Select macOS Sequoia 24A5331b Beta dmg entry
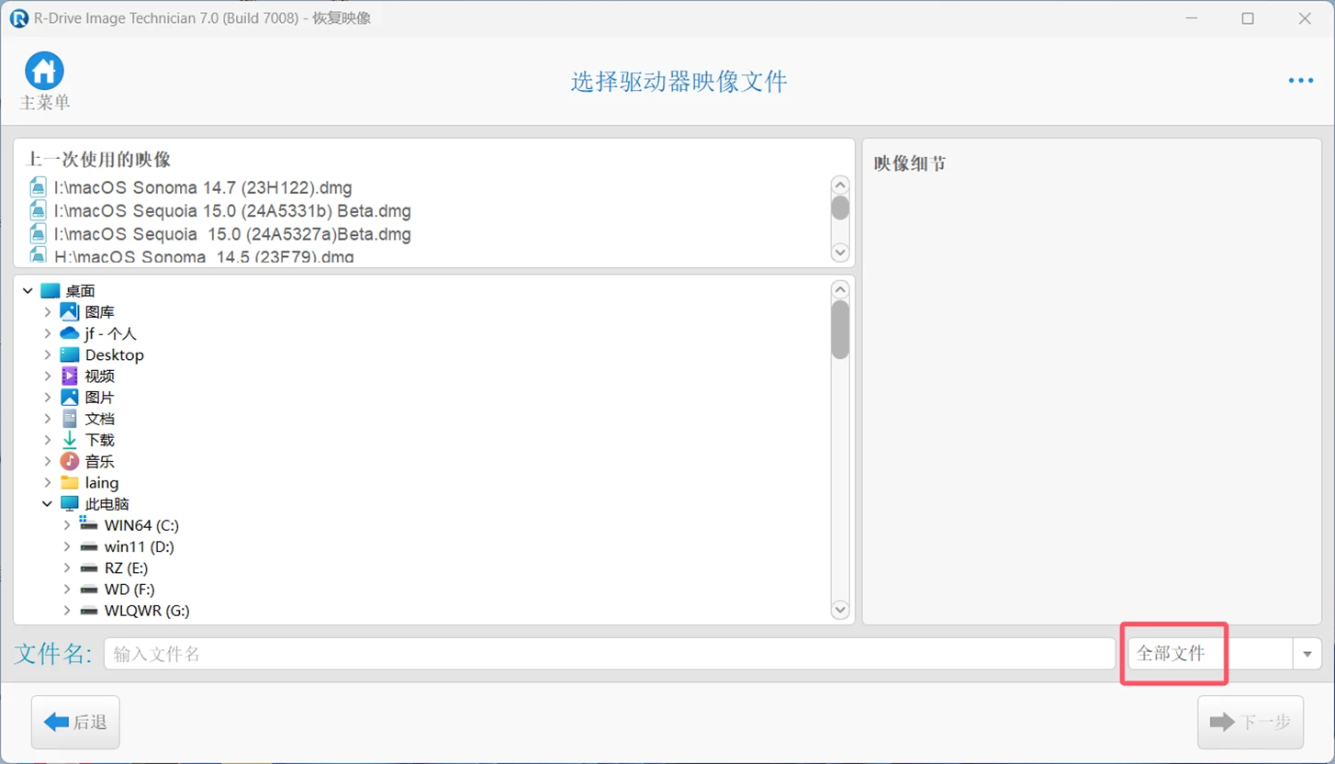Image resolution: width=1335 pixels, height=764 pixels. point(231,211)
